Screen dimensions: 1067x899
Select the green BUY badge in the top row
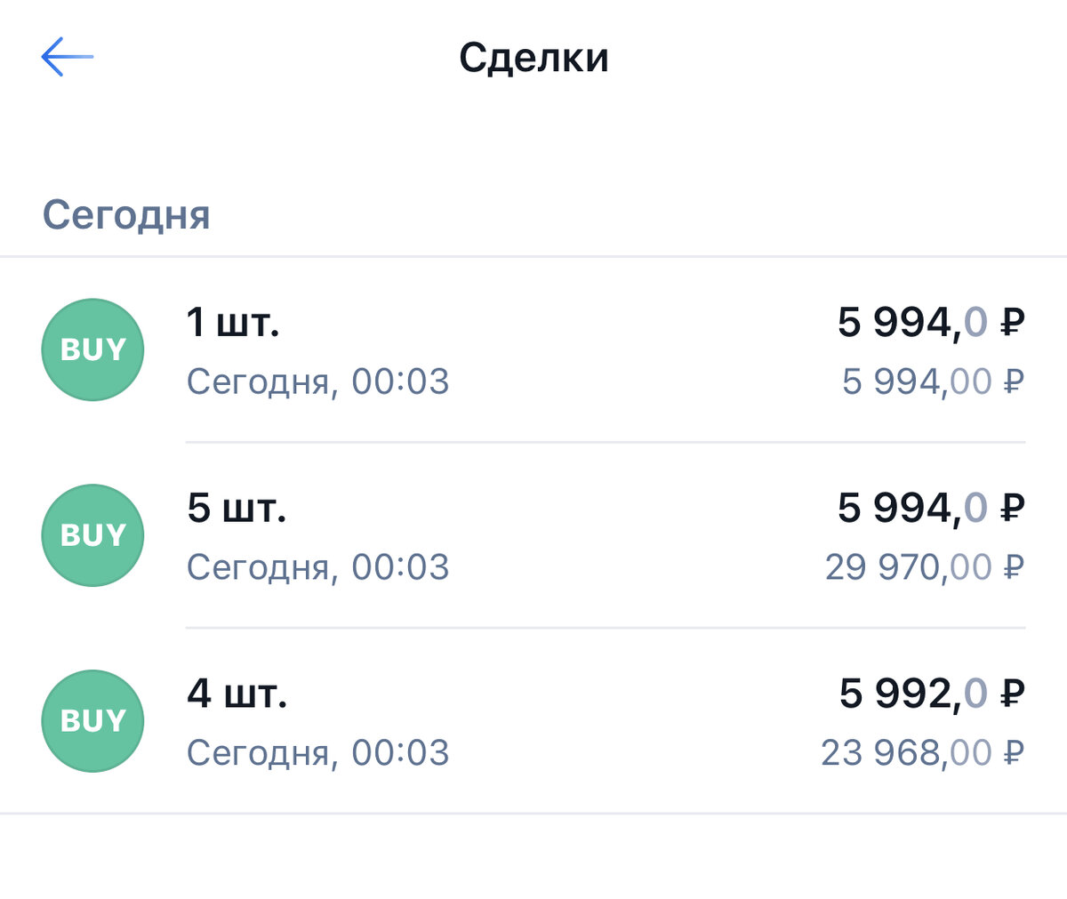pos(92,349)
